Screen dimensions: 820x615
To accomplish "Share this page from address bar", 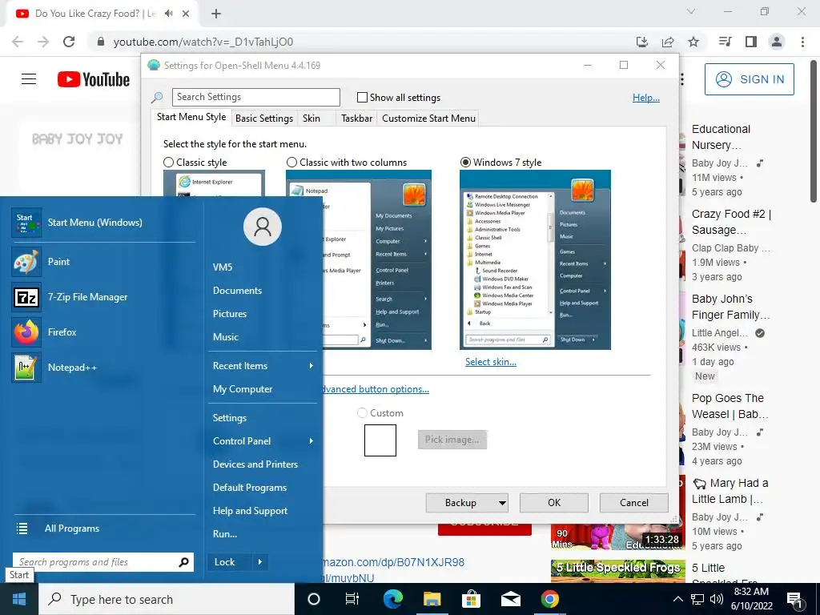I will 668,42.
